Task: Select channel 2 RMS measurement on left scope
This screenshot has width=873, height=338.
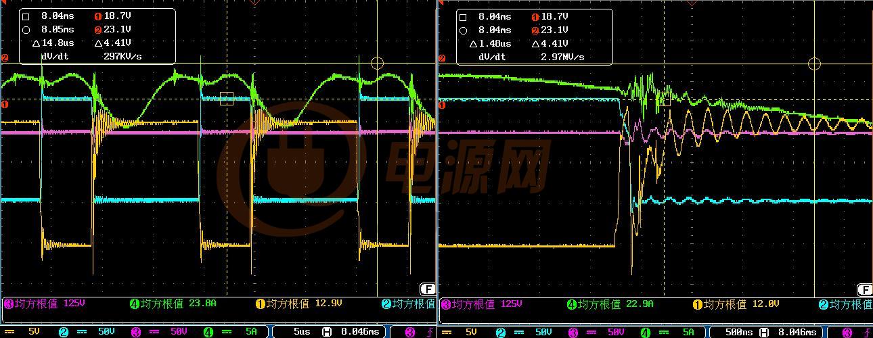Action: 408,304
